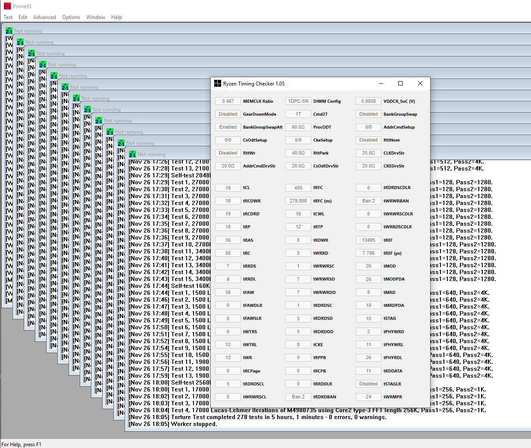Close the Ryzen Timing Checker window

click(420, 83)
